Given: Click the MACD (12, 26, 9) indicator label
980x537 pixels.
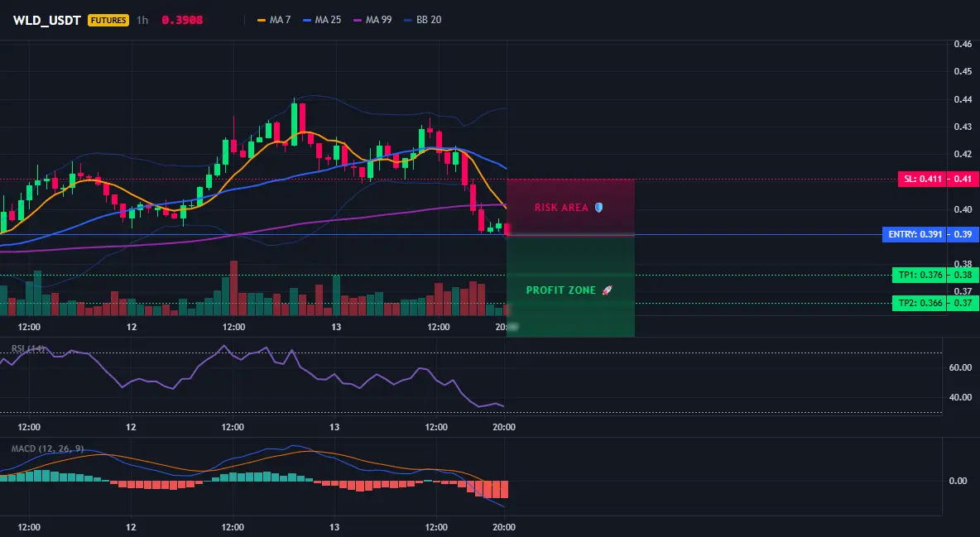Looking at the screenshot, I should pyautogui.click(x=47, y=448).
